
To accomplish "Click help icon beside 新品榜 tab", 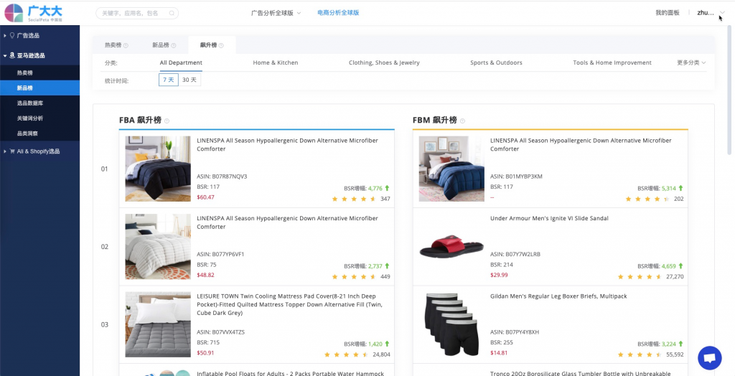I will click(x=174, y=45).
